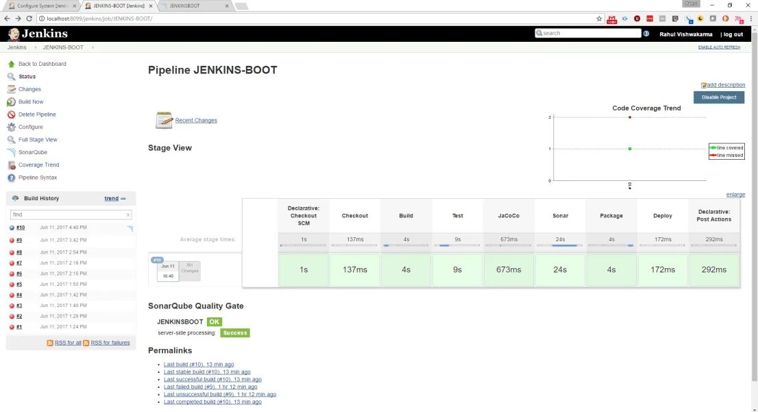Open build #7 in the build history
The height and width of the screenshot is (412, 758).
click(x=19, y=263)
